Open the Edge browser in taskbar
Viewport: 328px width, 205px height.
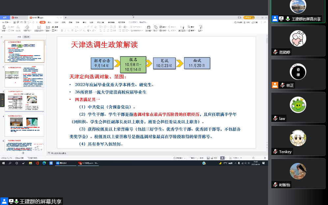44,163
